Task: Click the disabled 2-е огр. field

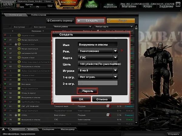Action: coord(98,83)
